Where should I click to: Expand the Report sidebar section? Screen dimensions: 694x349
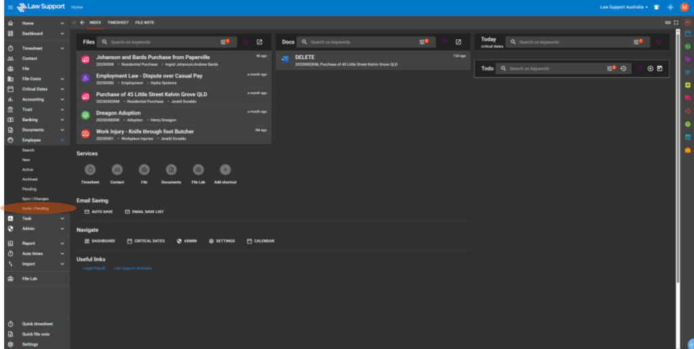click(62, 243)
